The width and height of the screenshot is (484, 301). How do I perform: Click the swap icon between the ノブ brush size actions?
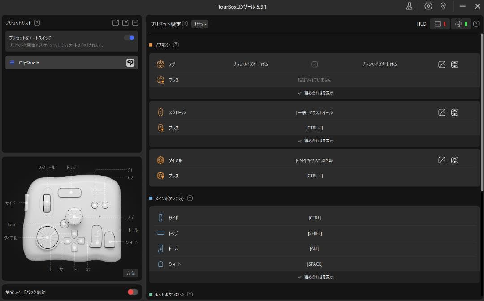[x=315, y=64]
